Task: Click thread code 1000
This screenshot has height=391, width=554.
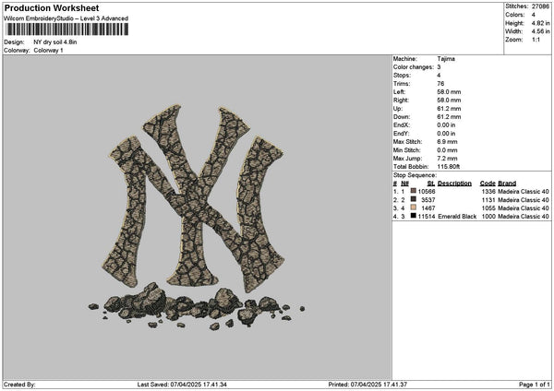Action: pos(488,217)
